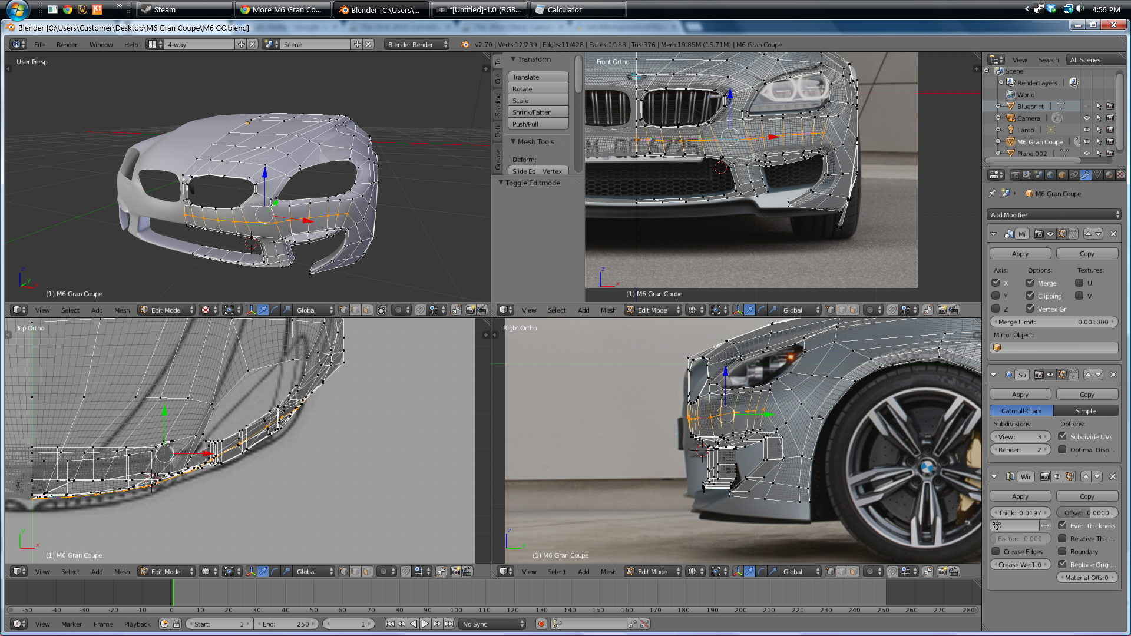Select Simple subdivision type

[1086, 410]
